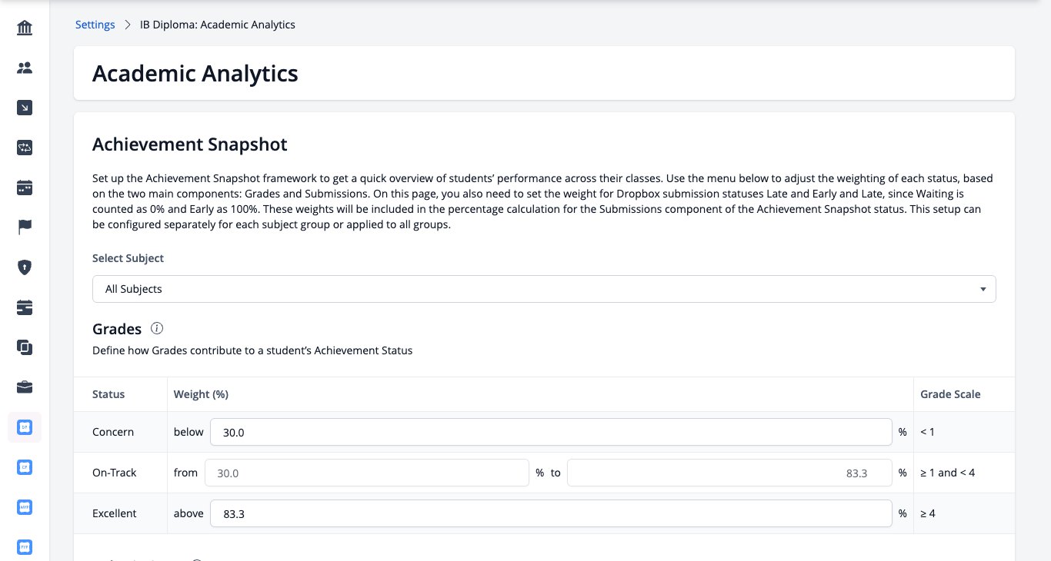Click the flag icon in the sidebar
Screen dimensions: 1051x561
click(25, 227)
